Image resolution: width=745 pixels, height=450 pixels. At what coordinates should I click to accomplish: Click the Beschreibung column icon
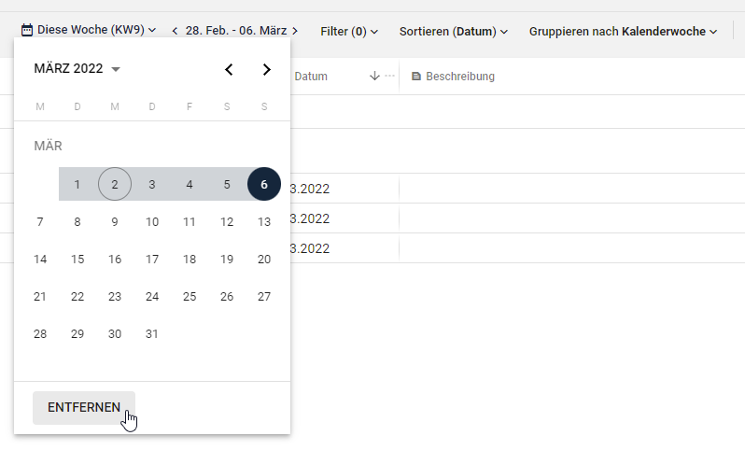(416, 77)
